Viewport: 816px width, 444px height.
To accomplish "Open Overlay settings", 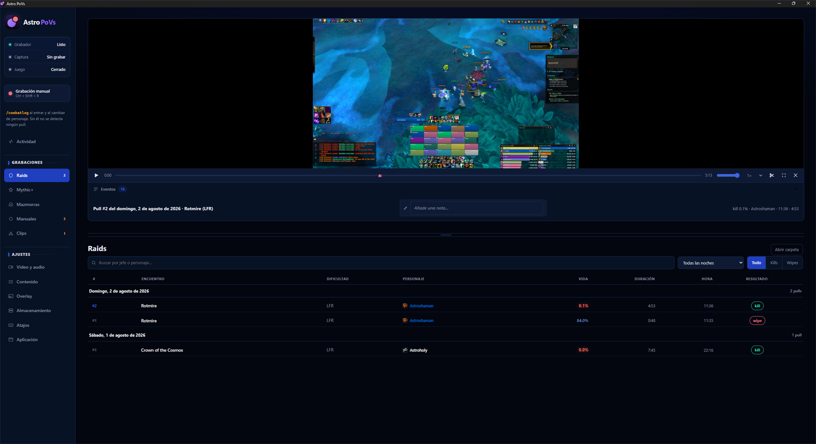I will tap(37, 296).
